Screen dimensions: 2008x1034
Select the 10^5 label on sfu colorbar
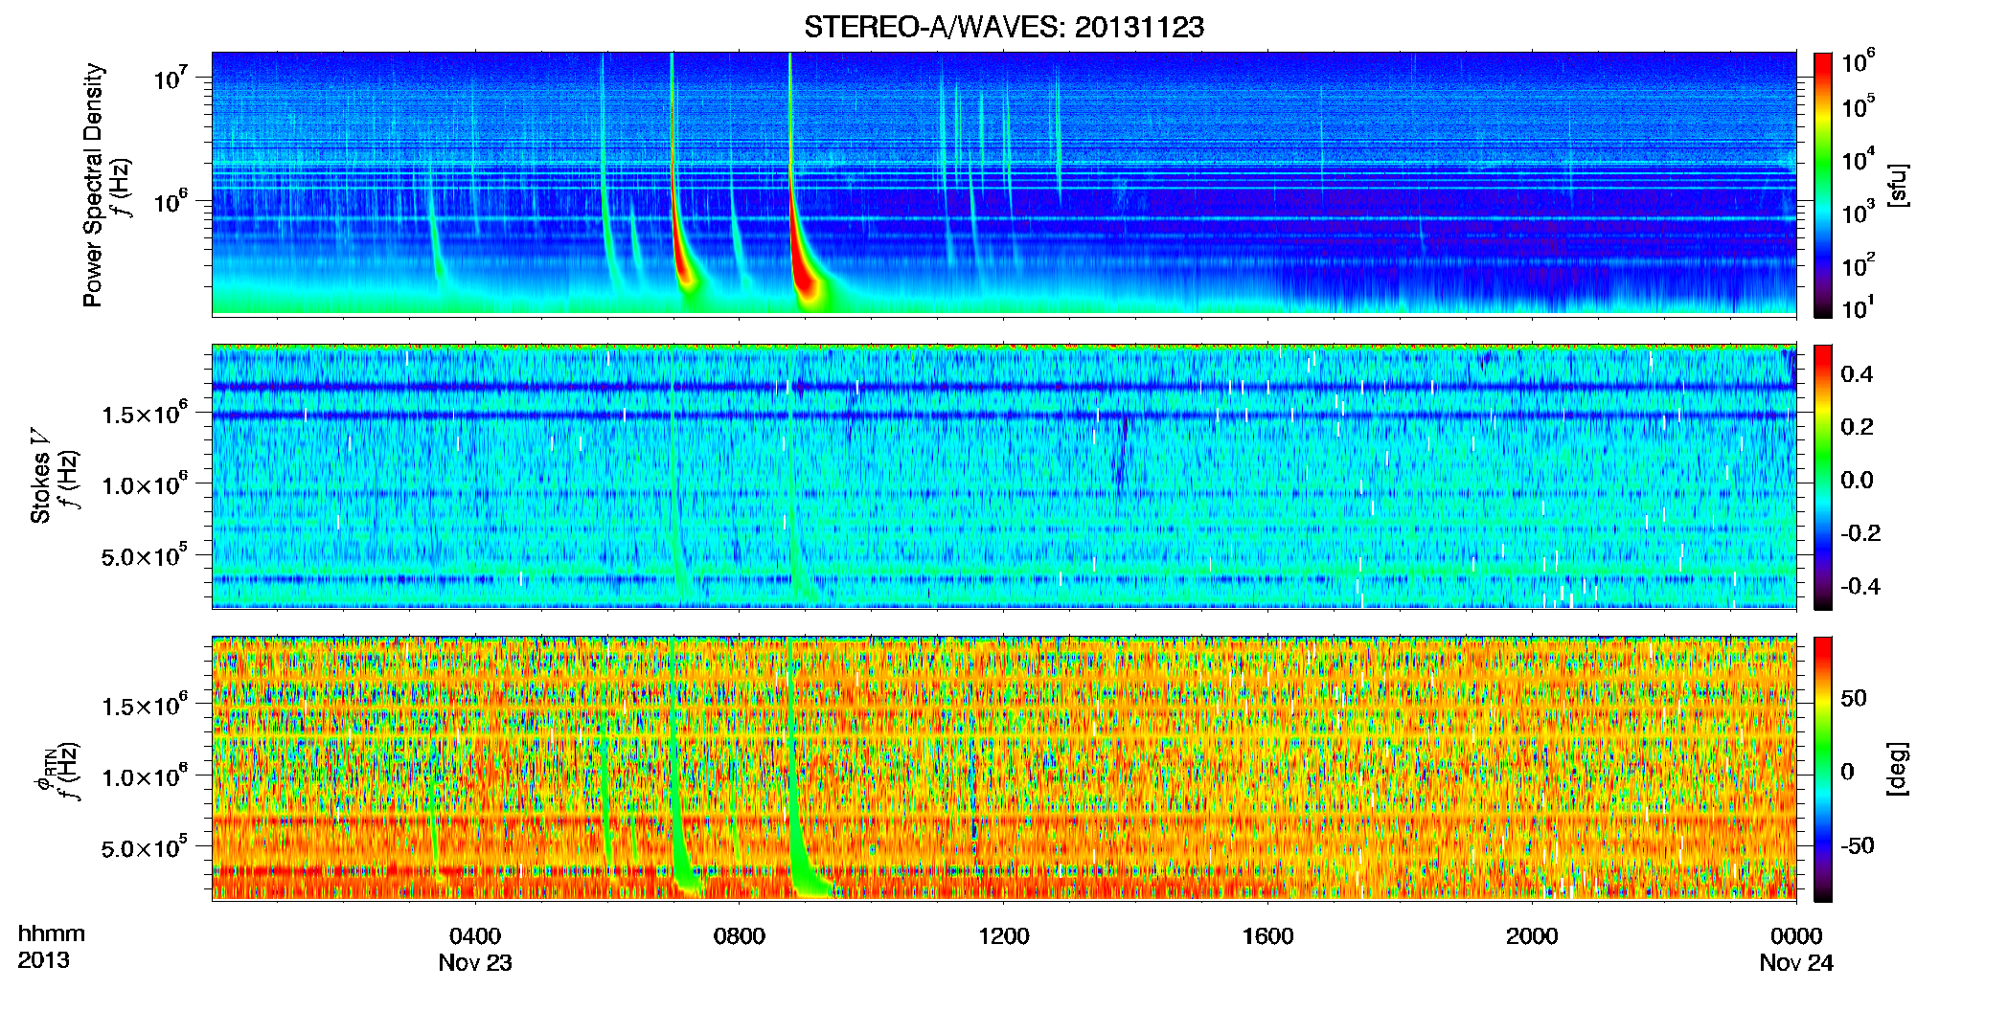click(1859, 106)
